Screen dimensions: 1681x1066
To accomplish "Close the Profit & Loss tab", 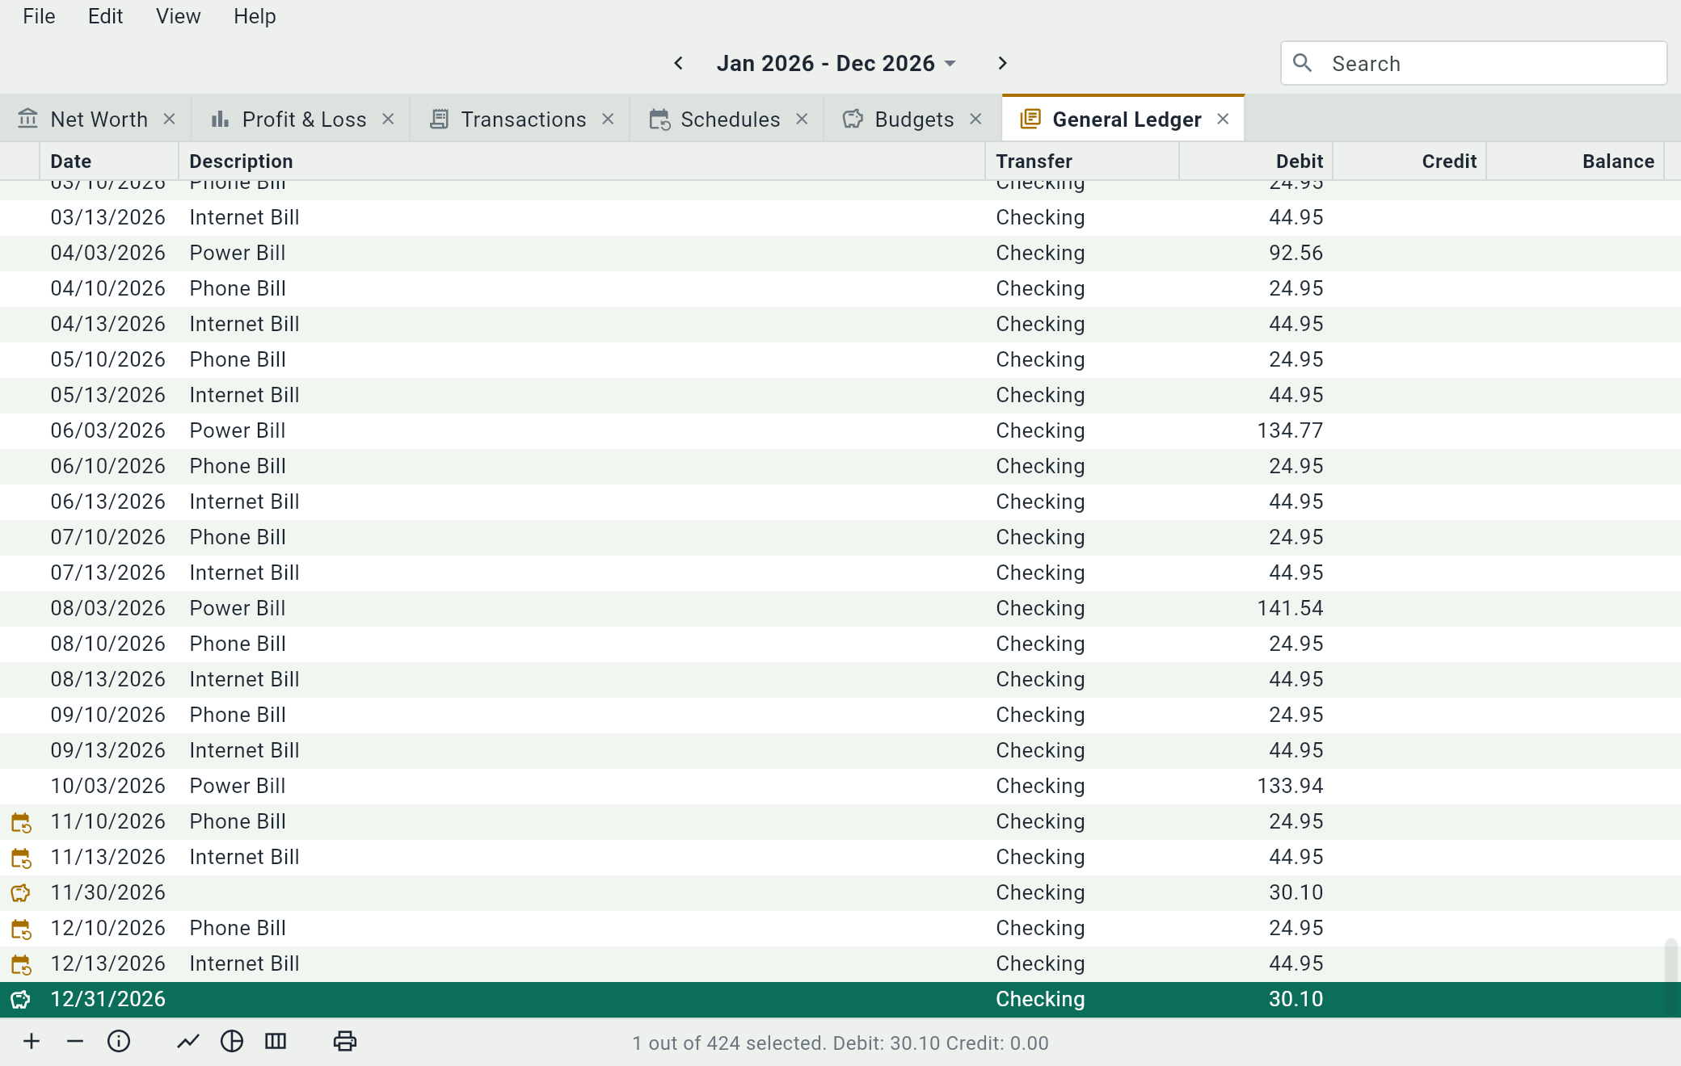I will click(388, 119).
